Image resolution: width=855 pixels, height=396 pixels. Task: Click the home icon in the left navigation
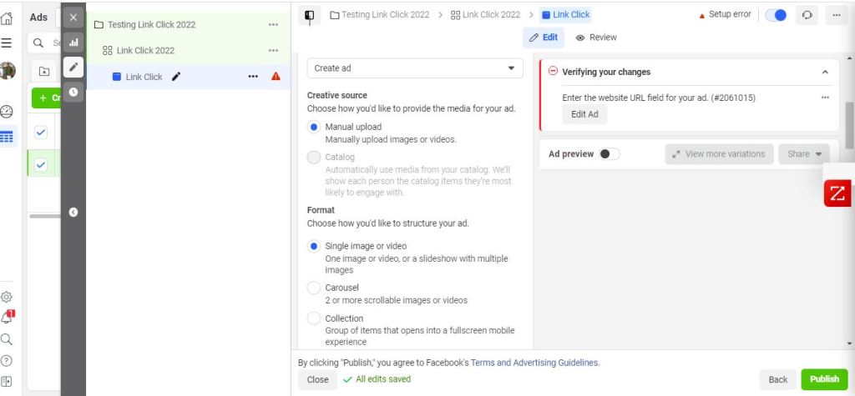click(x=7, y=18)
